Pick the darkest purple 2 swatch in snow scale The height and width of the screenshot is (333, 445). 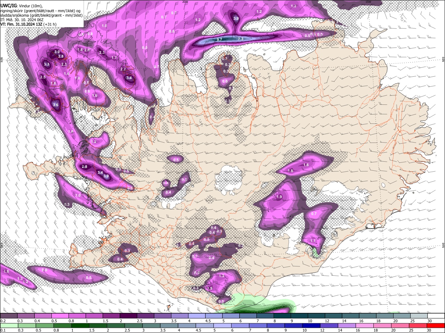pyautogui.click(x=128, y=316)
